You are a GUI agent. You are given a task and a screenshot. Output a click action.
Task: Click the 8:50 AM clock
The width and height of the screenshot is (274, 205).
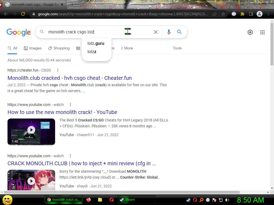tap(250, 200)
